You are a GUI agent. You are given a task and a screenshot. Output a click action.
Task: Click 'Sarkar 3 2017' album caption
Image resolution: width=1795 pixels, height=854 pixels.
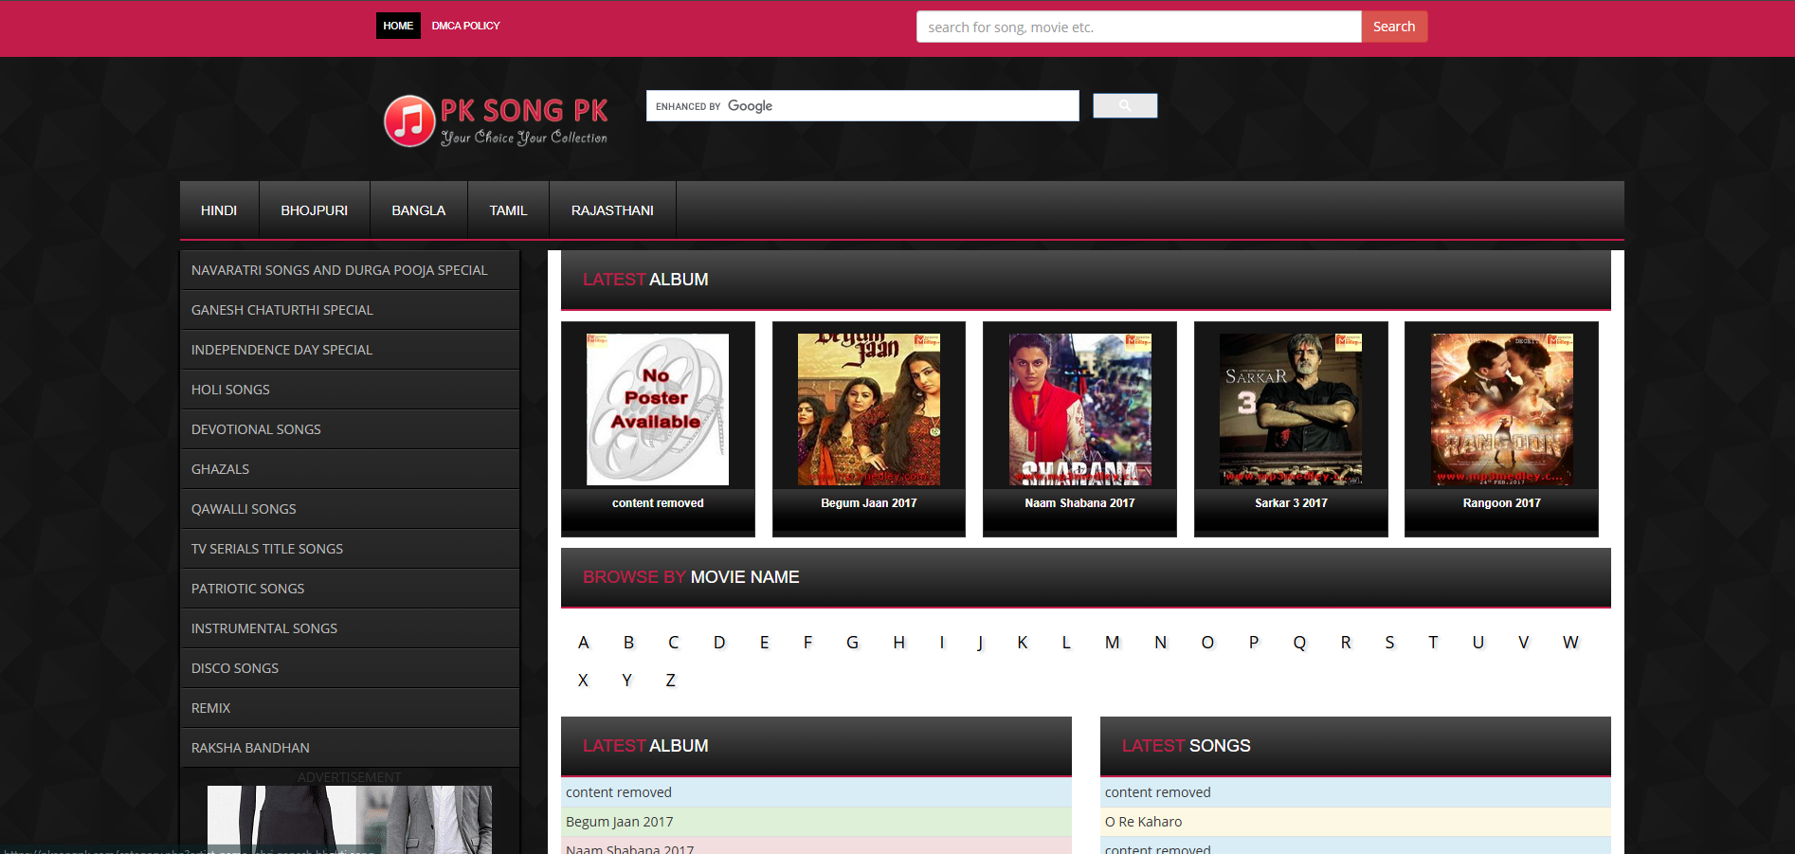1291,503
